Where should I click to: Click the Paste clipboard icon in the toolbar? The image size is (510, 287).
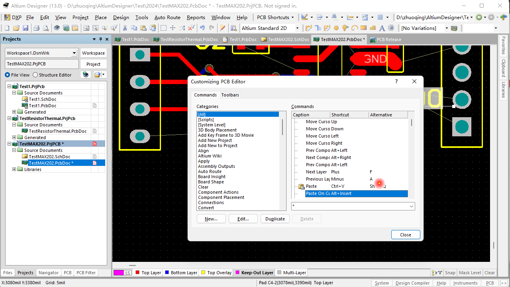tap(143, 28)
